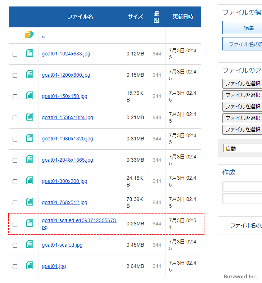Tick the checkbox for goat01-1200x800.jpg
This screenshot has height=283, width=262.
point(15,75)
